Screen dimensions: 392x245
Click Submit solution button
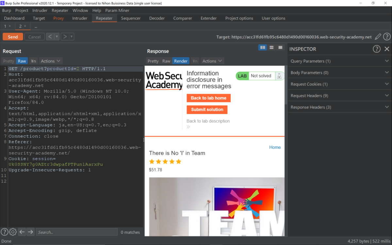point(207,109)
